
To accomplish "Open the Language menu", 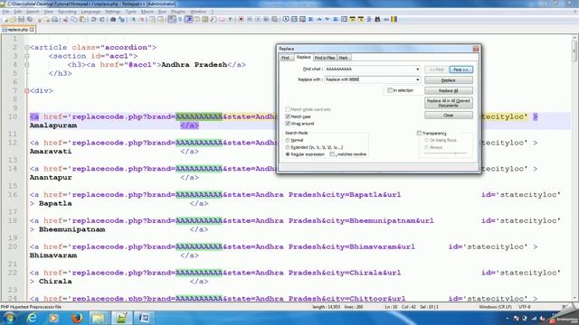I will point(90,12).
